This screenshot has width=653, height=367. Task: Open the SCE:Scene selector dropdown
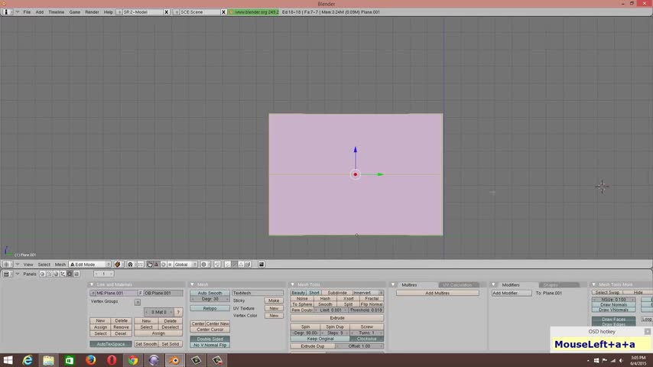(176, 12)
